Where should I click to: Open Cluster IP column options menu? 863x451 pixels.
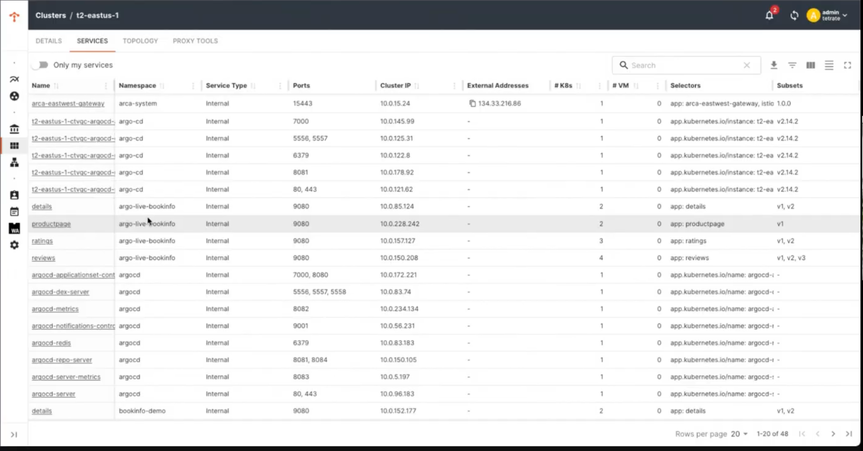(x=454, y=86)
